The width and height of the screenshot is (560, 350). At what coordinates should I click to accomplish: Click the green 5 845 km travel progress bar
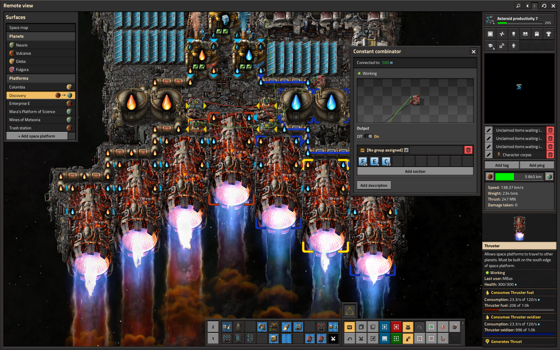pyautogui.click(x=519, y=177)
